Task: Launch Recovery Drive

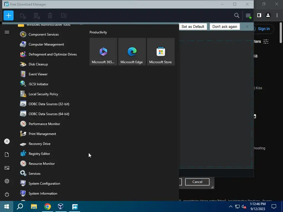Action: 51,144
